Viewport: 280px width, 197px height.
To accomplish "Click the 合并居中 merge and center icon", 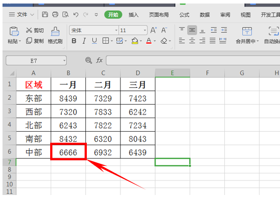I will point(247,32).
